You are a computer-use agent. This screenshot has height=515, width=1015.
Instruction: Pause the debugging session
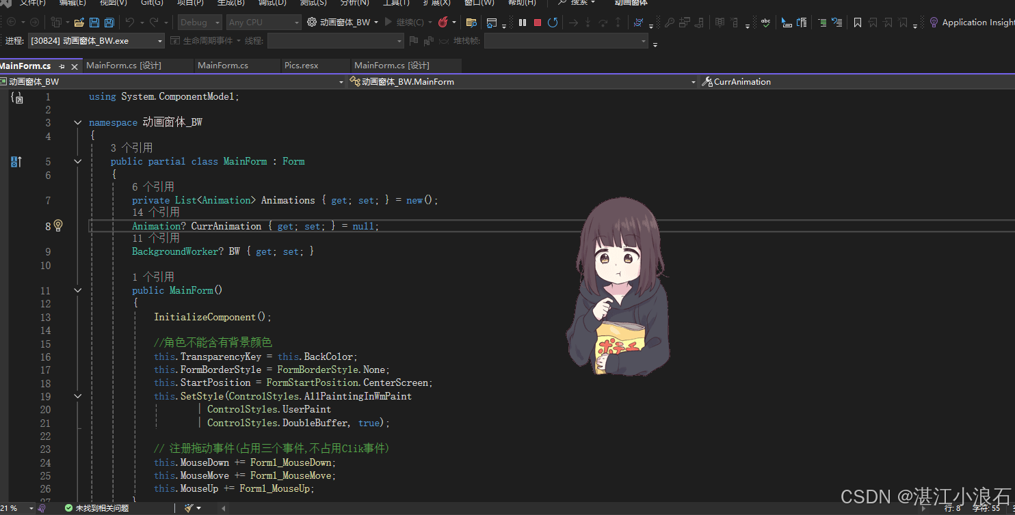tap(523, 23)
